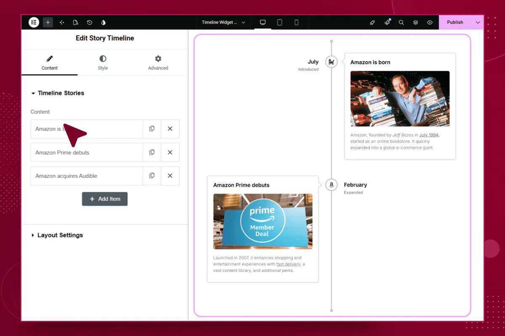Image resolution: width=505 pixels, height=336 pixels.
Task: Click the Content field label
Action: [x=40, y=112]
